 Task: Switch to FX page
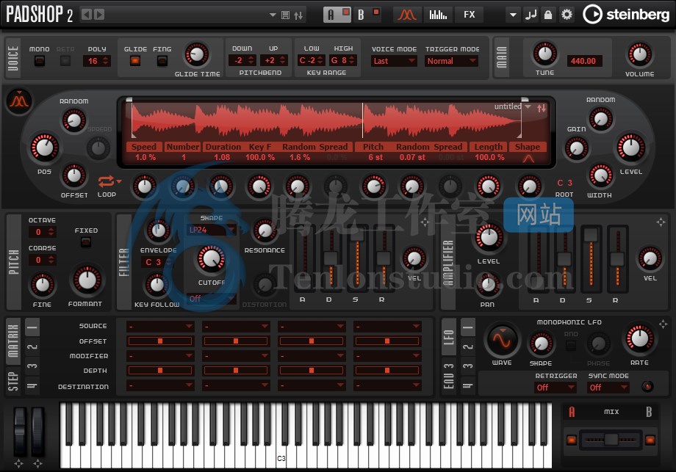[469, 15]
